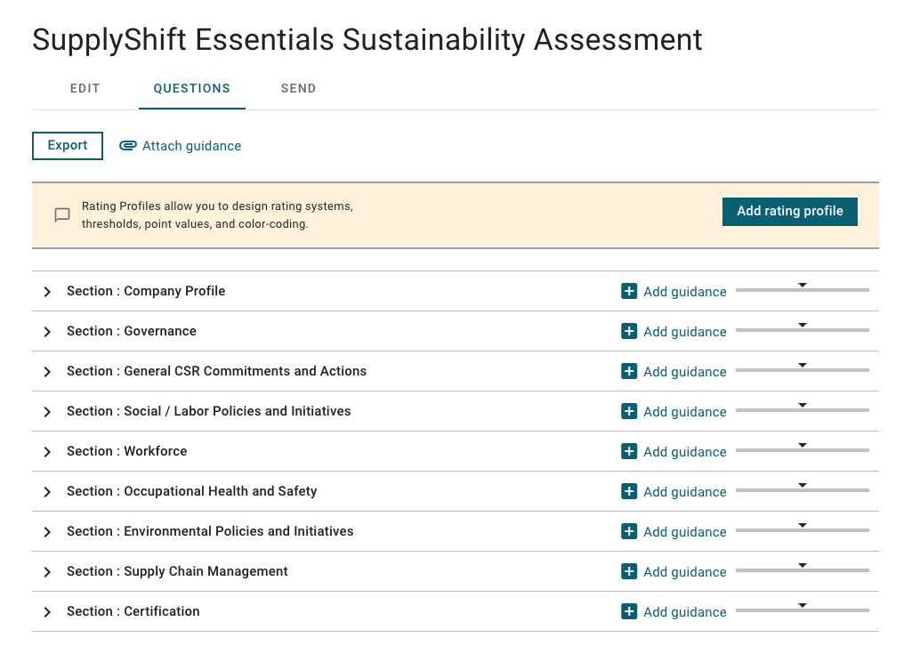Expand the Company Profile section chevron
The image size is (920, 662).
[x=47, y=292]
